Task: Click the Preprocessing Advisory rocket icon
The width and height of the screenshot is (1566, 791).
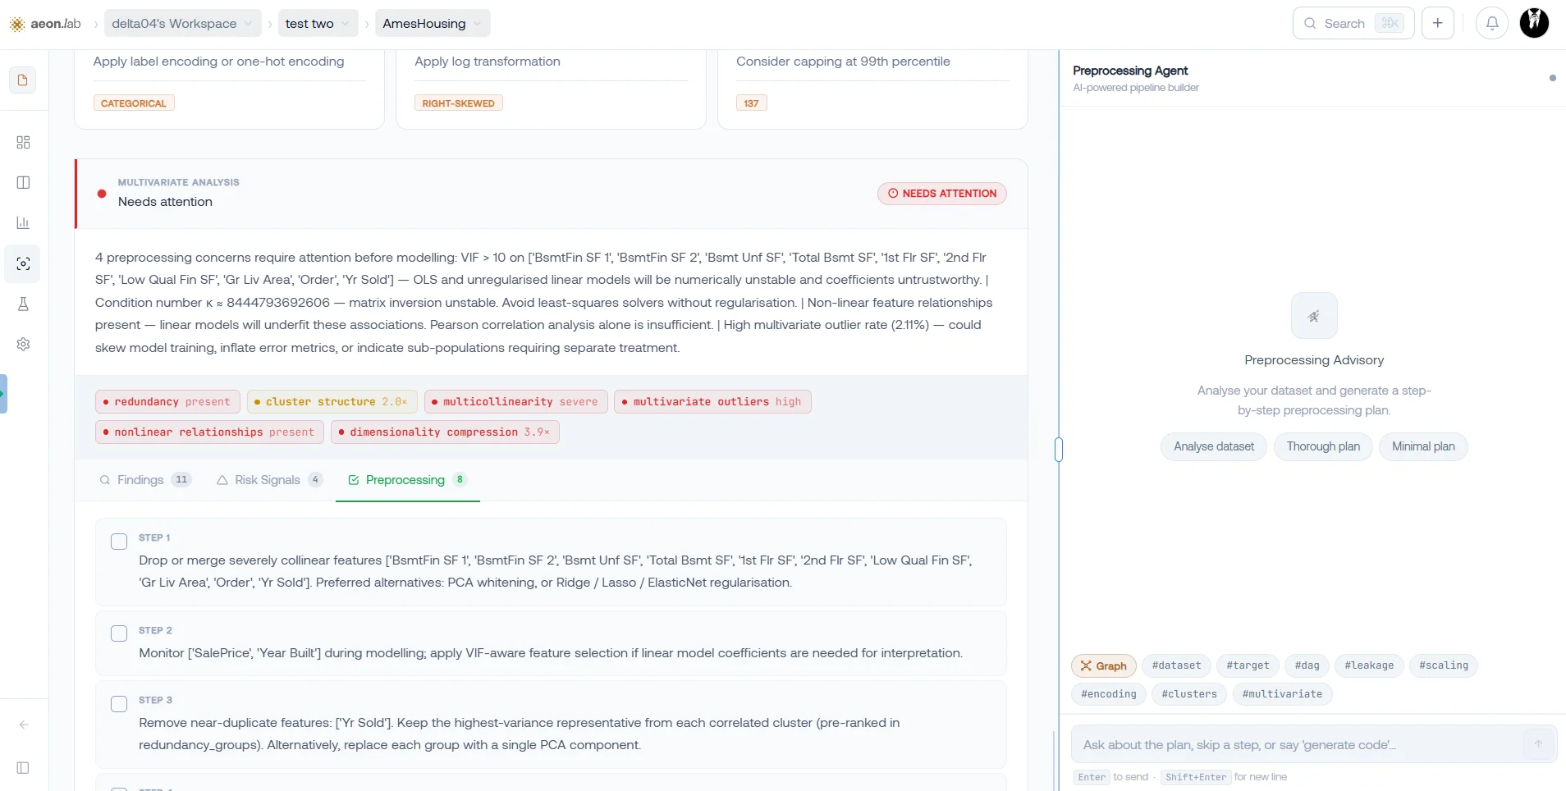Action: tap(1314, 316)
